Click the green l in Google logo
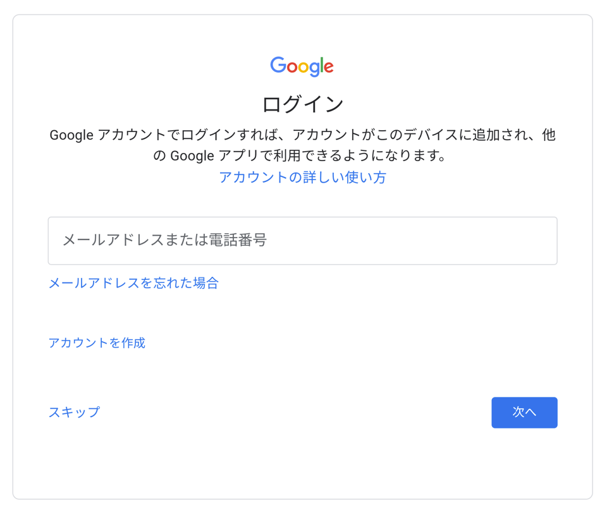Viewport: 602px width, 510px height. click(322, 64)
